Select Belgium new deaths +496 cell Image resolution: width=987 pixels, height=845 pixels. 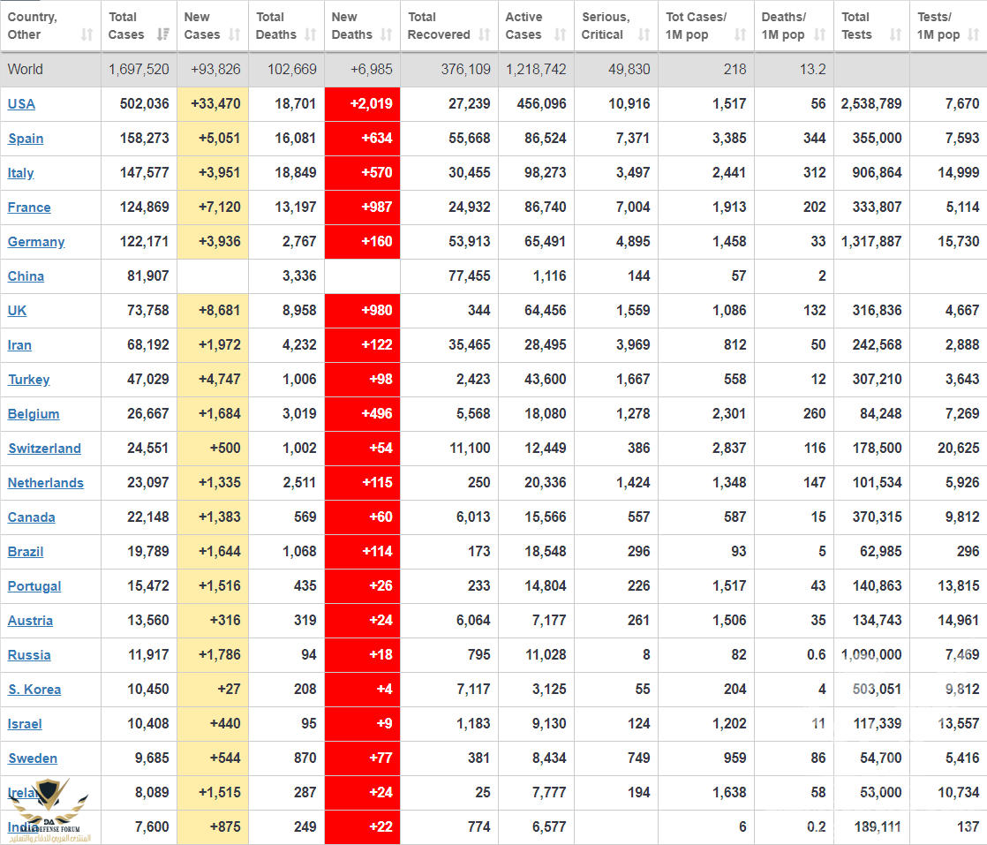click(x=363, y=414)
